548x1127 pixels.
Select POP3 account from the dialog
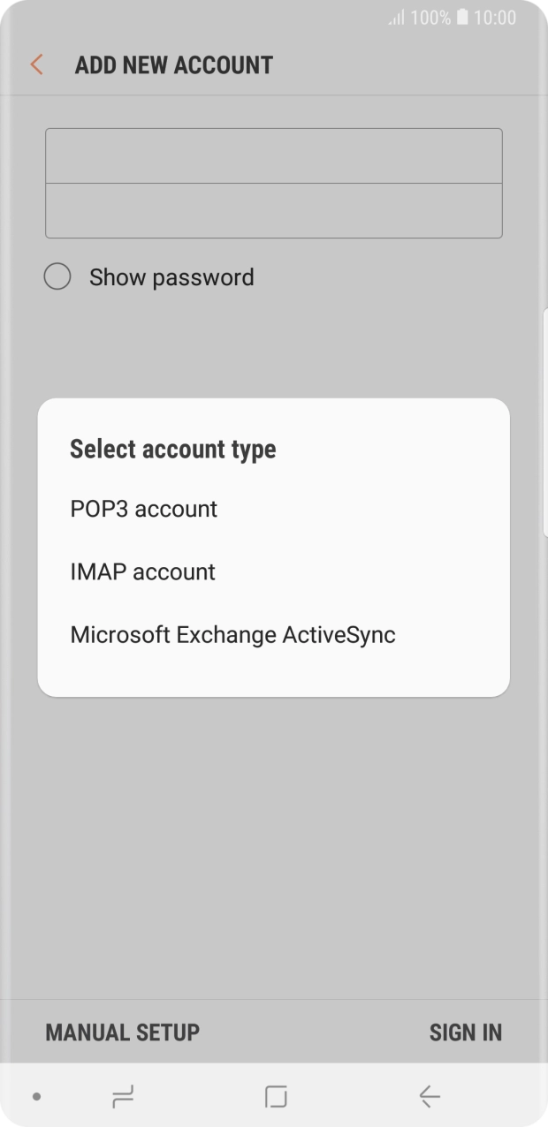[143, 509]
